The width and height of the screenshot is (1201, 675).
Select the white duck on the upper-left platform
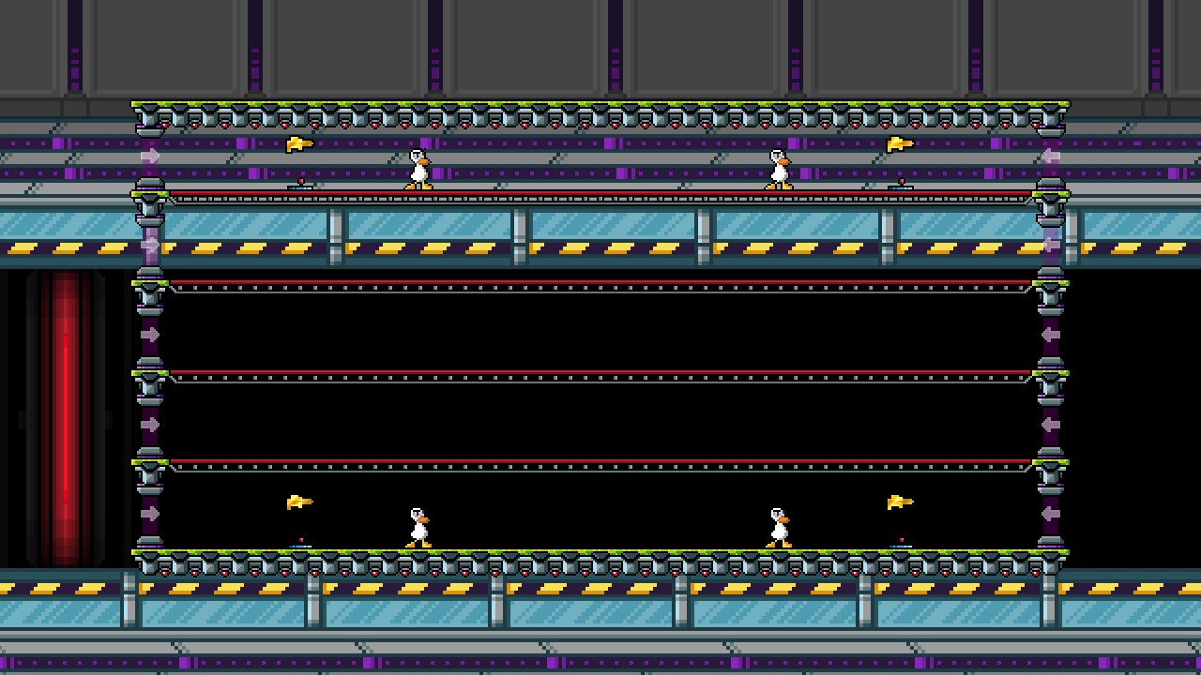coord(418,170)
